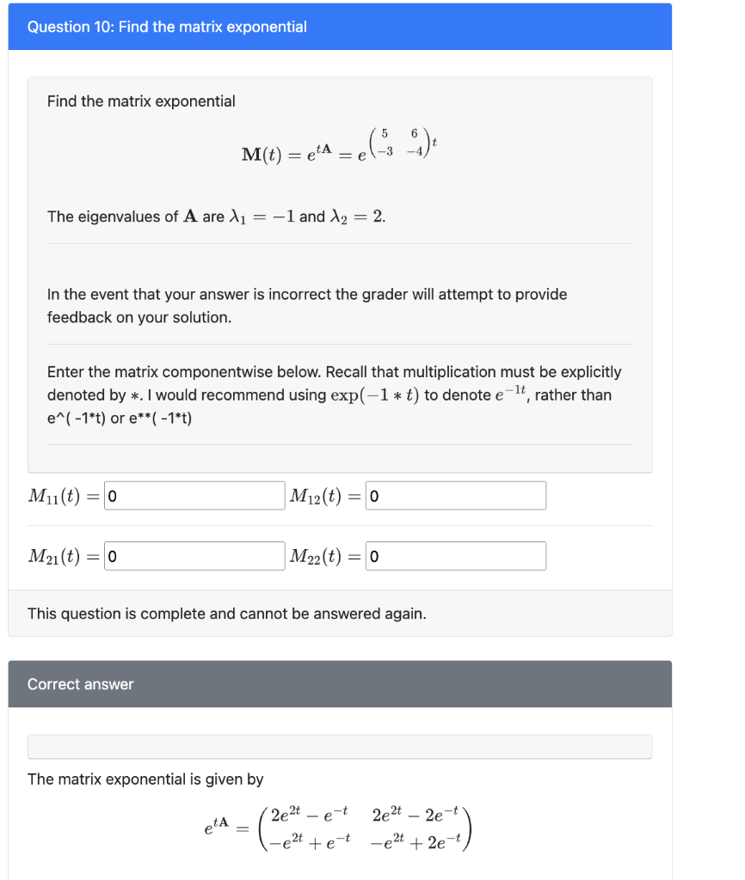Click the M11(t) input field
This screenshot has width=745, height=880.
click(x=194, y=495)
